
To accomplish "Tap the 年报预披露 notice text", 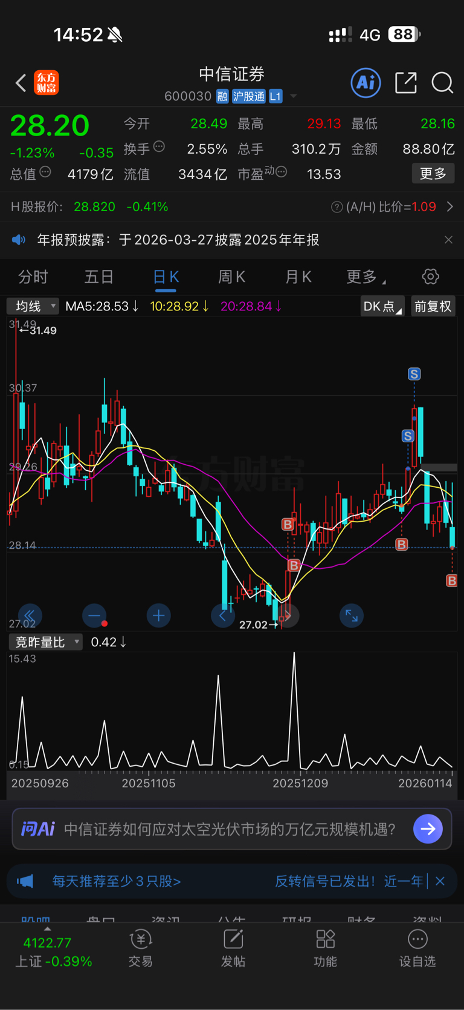I will pos(178,240).
